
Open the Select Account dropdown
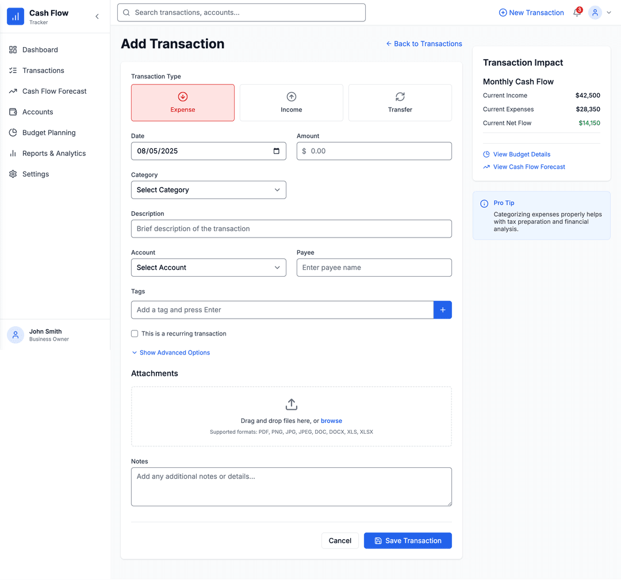(x=209, y=268)
